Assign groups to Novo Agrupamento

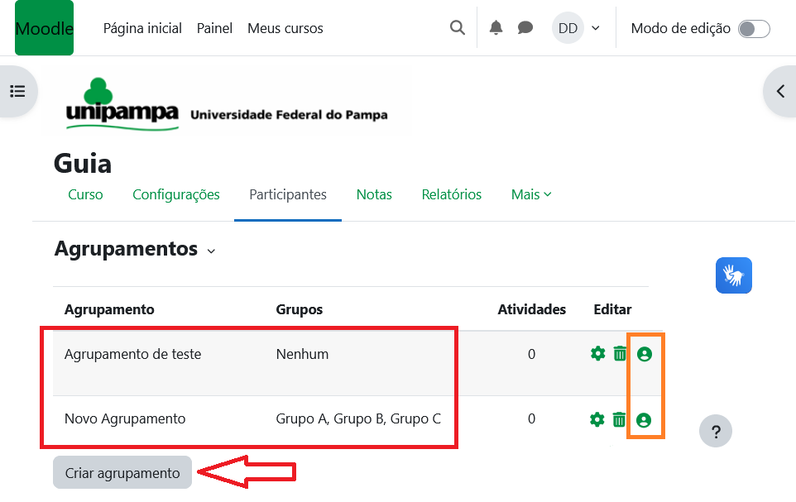645,419
